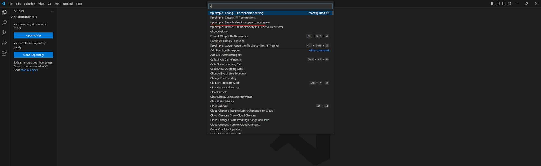Select Change Language Mode command
Image resolution: width=541 pixels, height=166 pixels.
click(x=270, y=83)
